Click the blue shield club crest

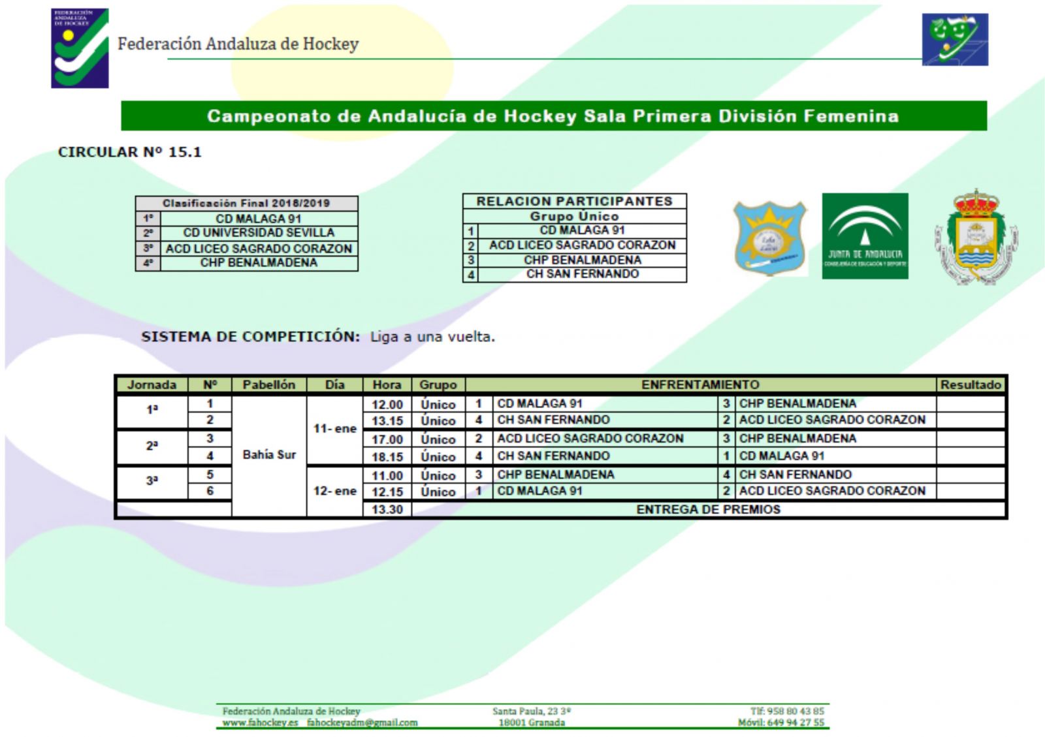pyautogui.click(x=770, y=238)
